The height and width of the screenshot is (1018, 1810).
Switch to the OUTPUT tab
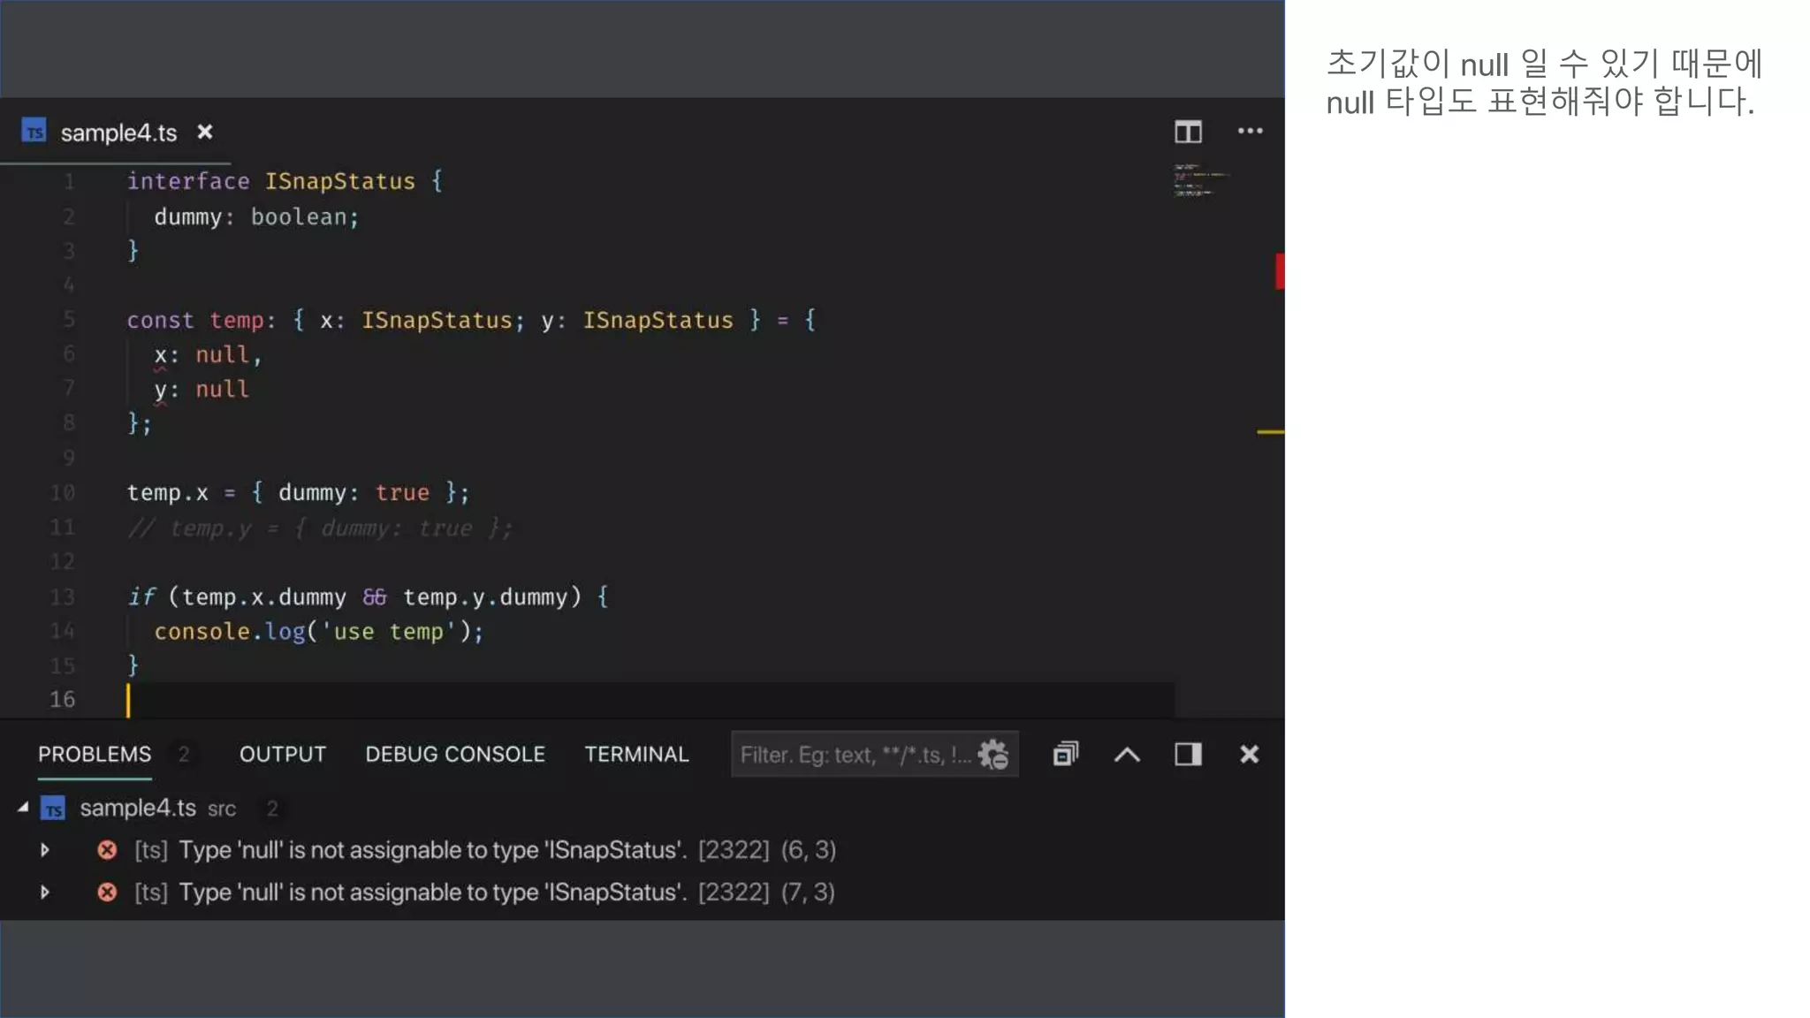tap(283, 755)
